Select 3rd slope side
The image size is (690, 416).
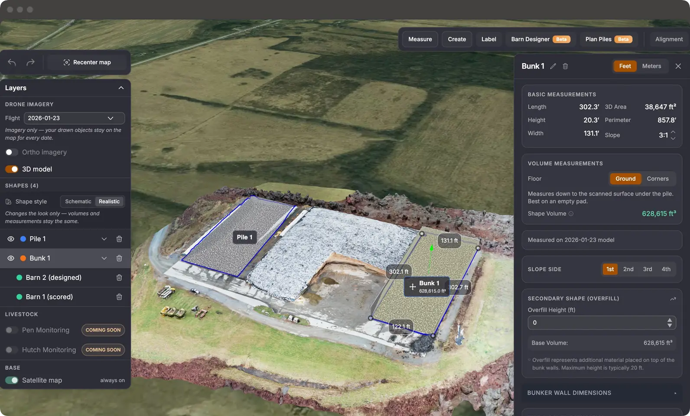pos(647,269)
